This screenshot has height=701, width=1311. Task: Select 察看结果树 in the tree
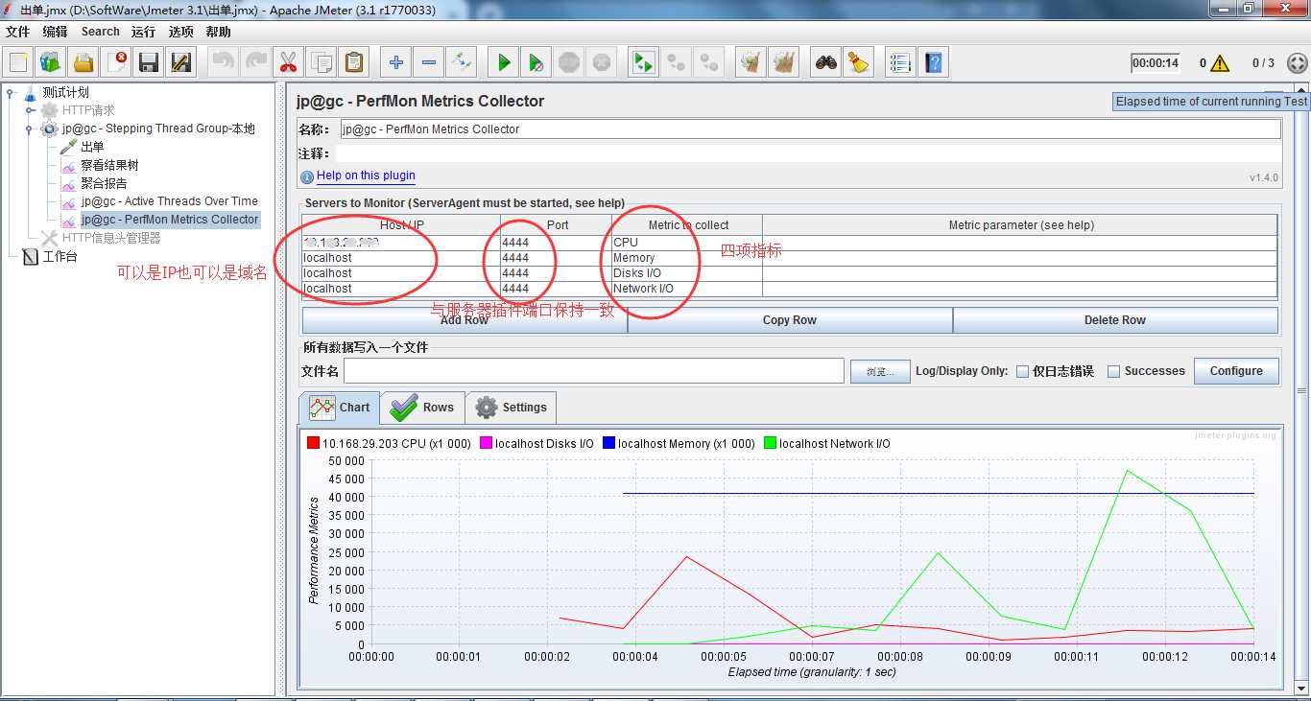pyautogui.click(x=109, y=165)
